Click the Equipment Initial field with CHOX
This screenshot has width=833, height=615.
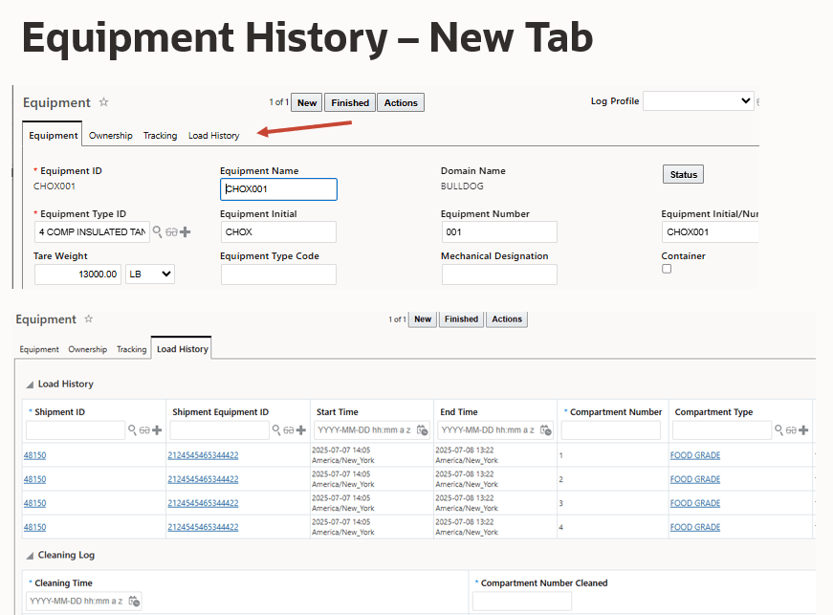coord(278,232)
